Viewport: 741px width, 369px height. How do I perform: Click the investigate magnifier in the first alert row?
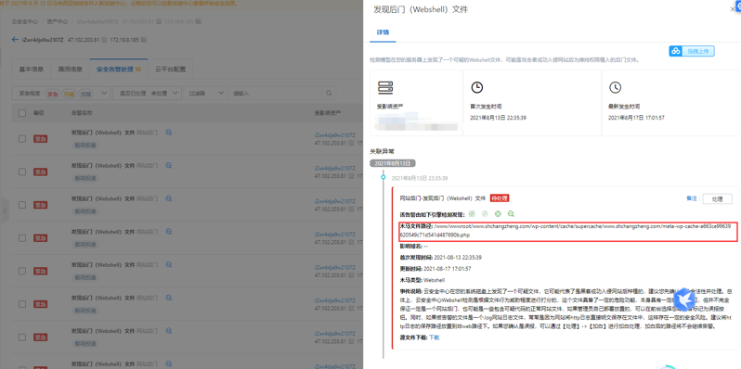pyautogui.click(x=169, y=133)
